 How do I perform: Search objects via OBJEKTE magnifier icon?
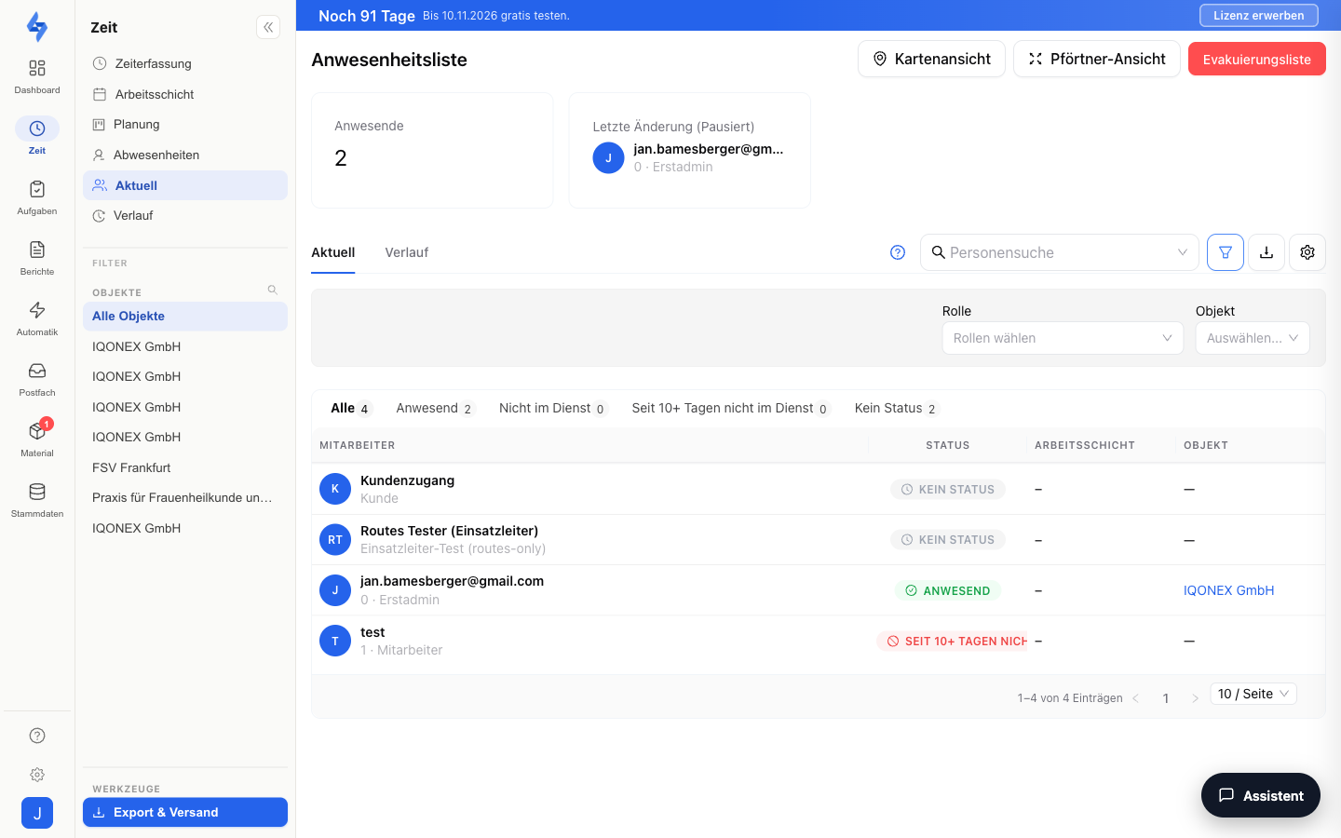pyautogui.click(x=273, y=291)
